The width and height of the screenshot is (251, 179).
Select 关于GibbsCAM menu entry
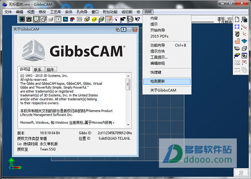click(x=167, y=90)
